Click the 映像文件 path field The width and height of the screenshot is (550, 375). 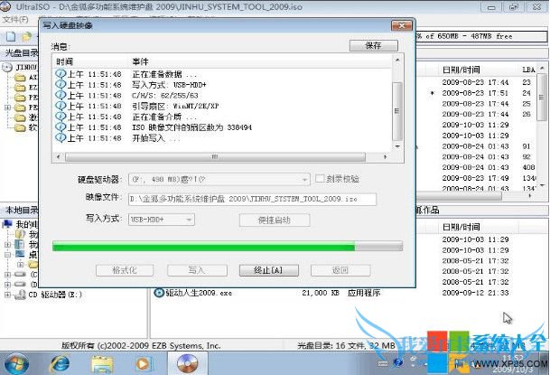pos(252,199)
